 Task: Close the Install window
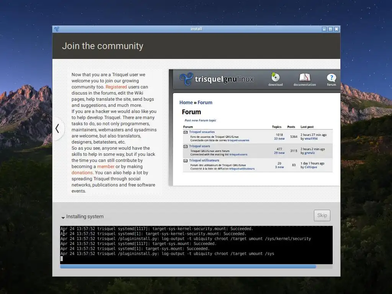336,29
